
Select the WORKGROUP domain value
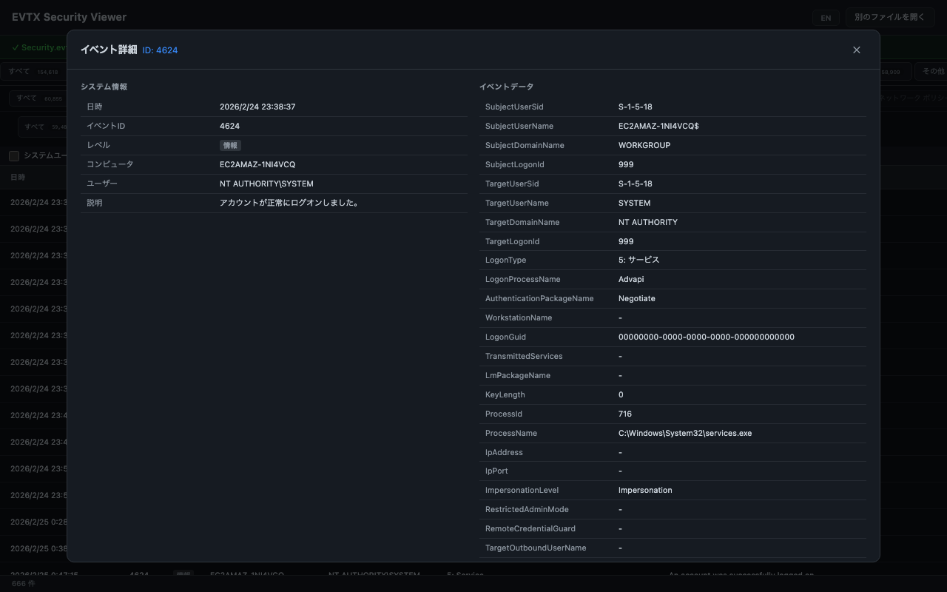(644, 145)
